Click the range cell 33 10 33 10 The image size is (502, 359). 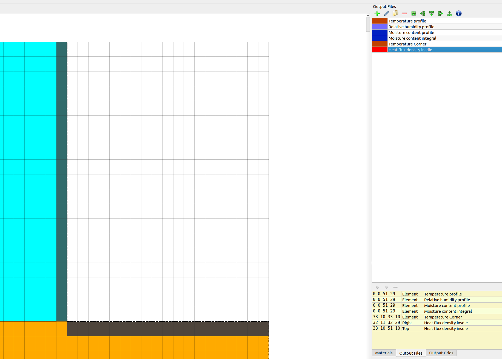point(387,317)
